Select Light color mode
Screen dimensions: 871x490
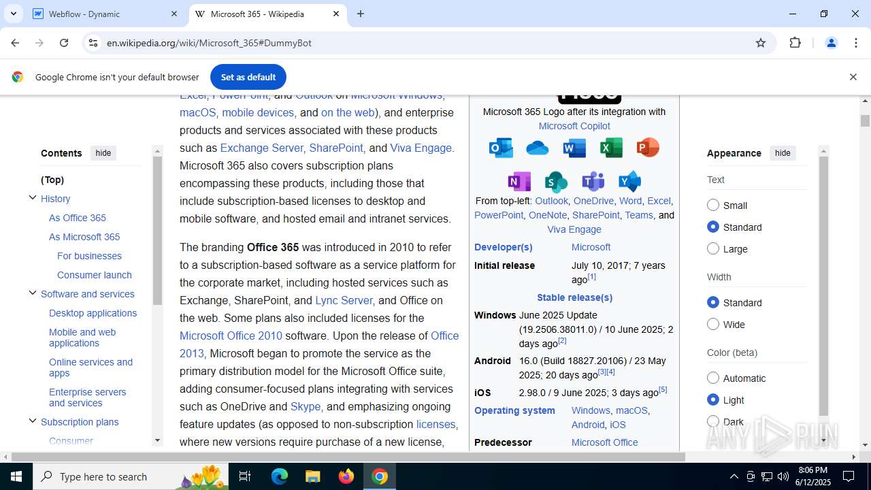[713, 399]
